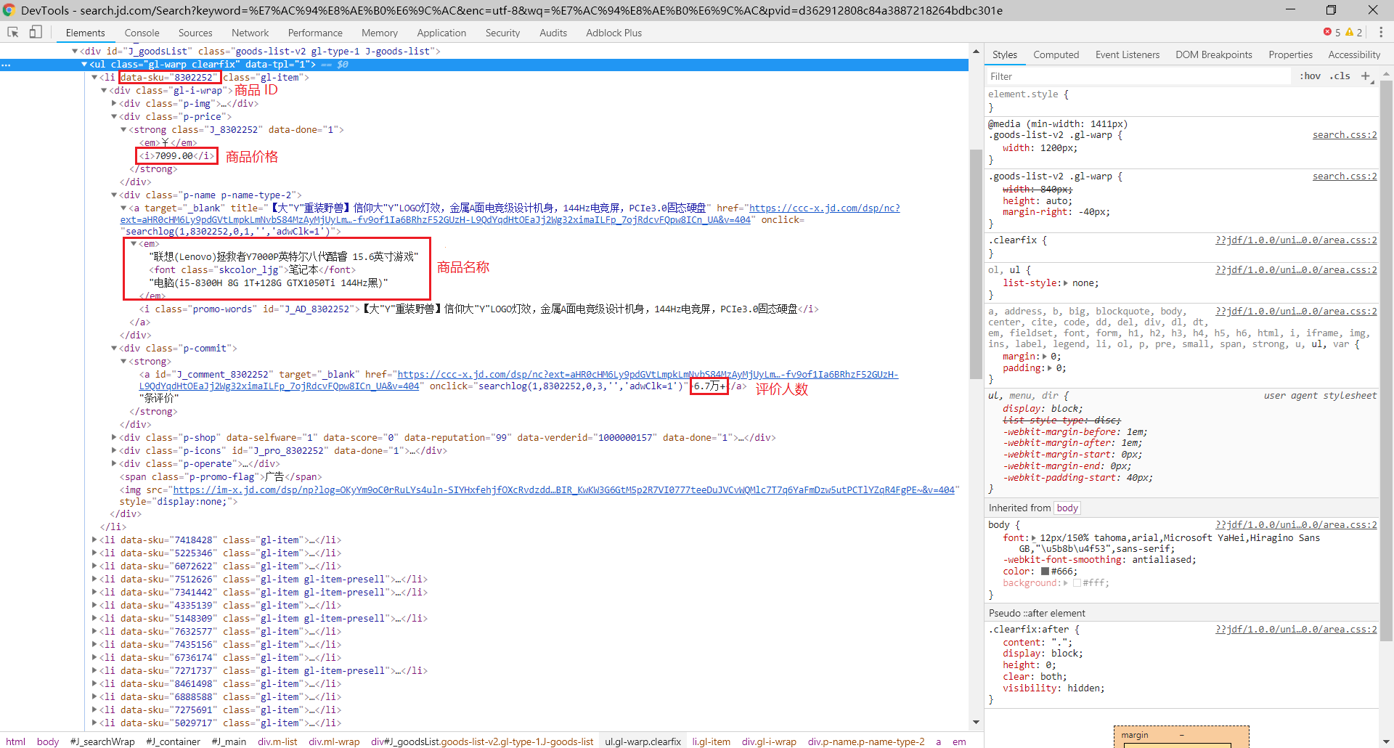The image size is (1394, 748).
Task: Click ellipsis gutter next to selected ul node
Action: coord(6,65)
